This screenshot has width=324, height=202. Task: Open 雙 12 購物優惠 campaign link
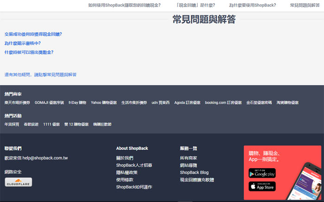tap(76, 124)
